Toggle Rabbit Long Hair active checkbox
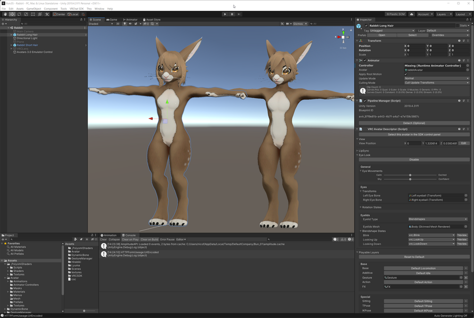474x318 pixels. click(x=366, y=25)
